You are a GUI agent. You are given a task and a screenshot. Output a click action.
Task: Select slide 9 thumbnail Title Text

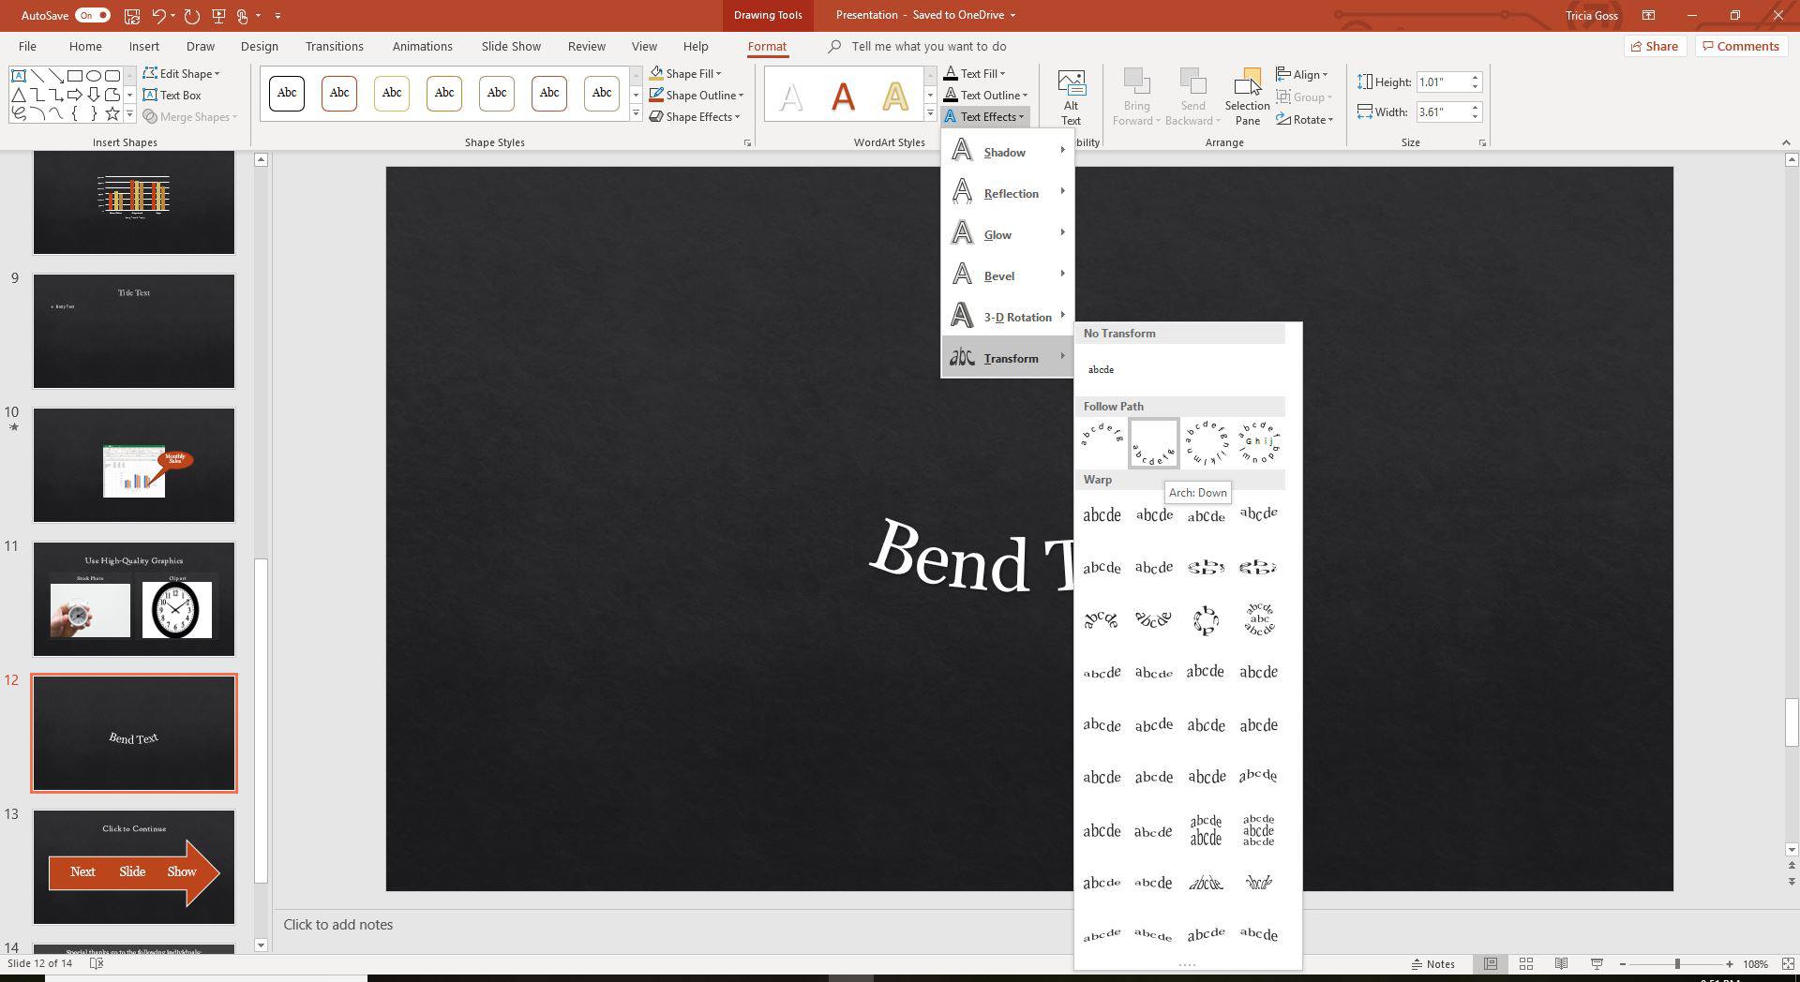(134, 331)
